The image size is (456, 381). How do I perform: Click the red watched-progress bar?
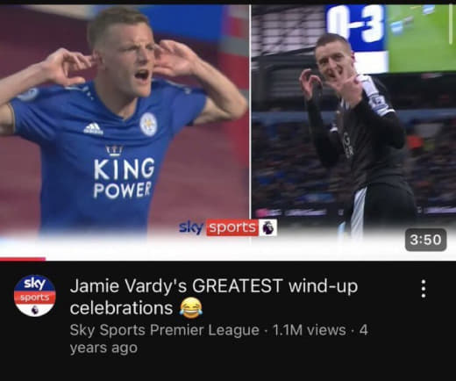tap(23, 259)
